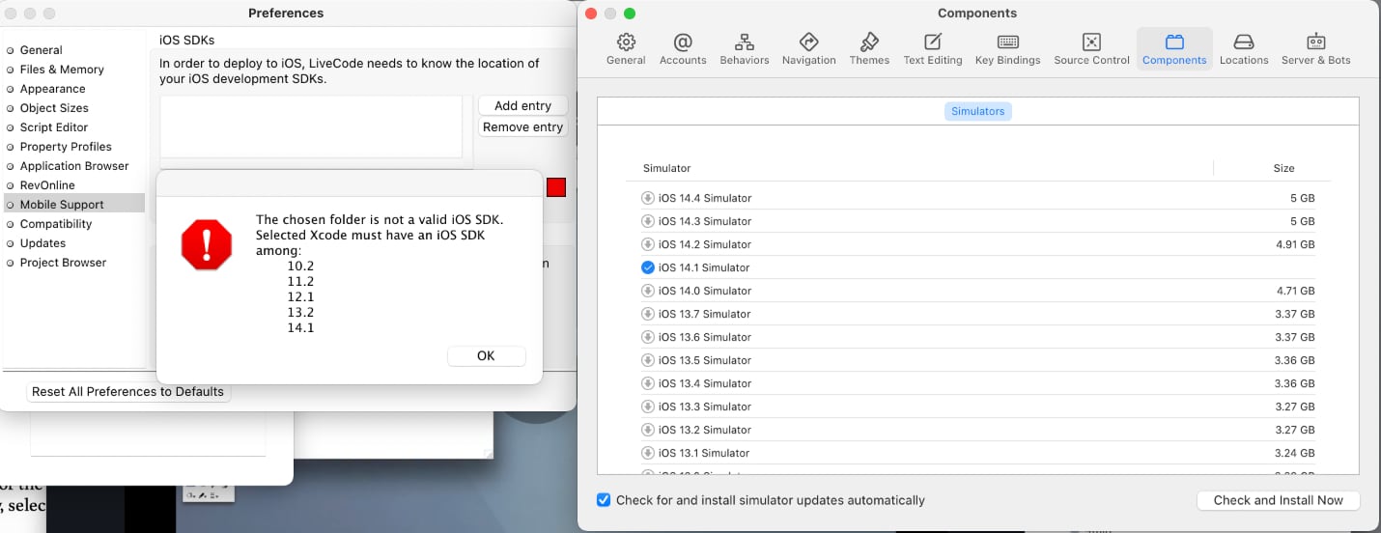Open the Accounts preferences pane
The image size is (1381, 533).
click(x=683, y=48)
